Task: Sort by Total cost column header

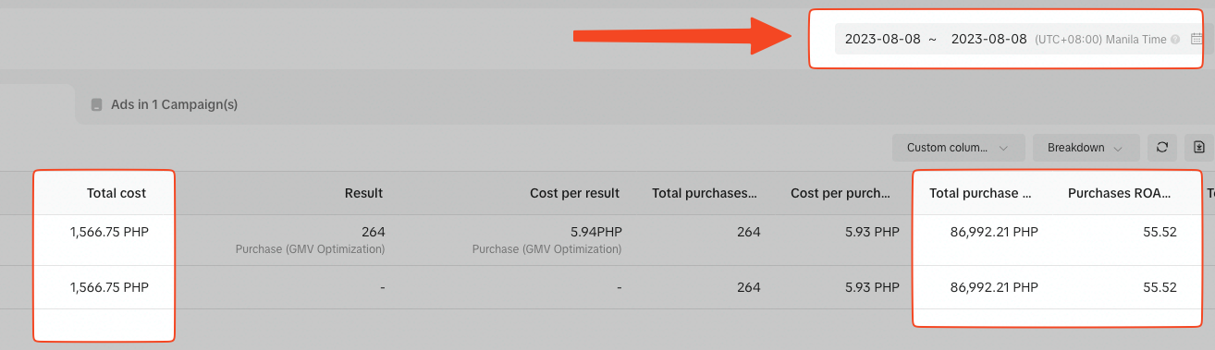Action: (x=117, y=193)
